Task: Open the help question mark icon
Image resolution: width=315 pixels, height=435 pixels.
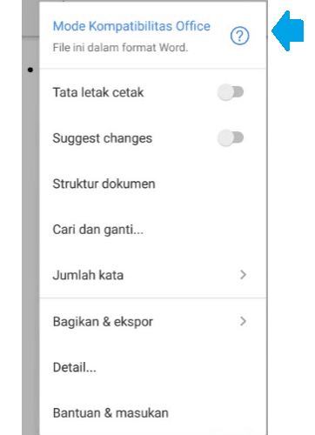Action: coord(239,36)
